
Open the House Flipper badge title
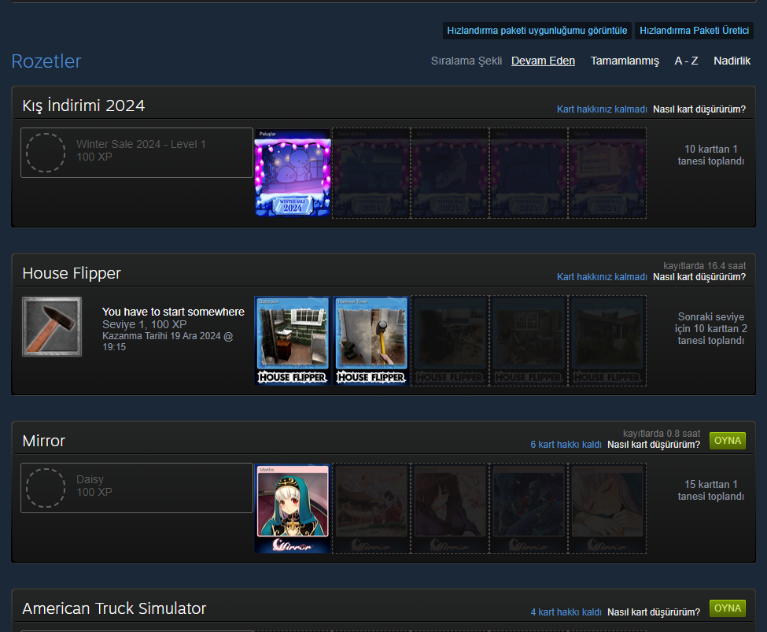point(72,273)
